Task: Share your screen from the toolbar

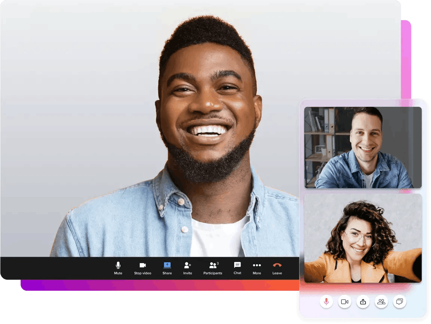Action: [x=167, y=268]
